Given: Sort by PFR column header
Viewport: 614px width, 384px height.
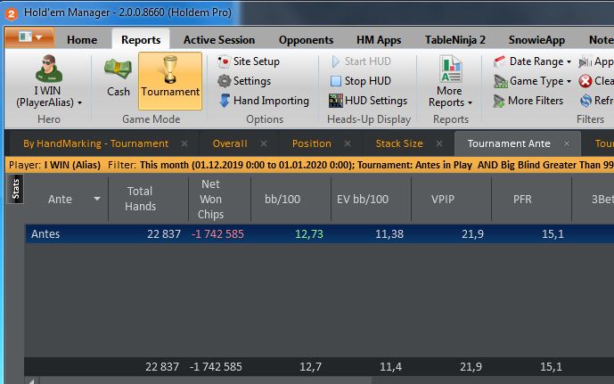Looking at the screenshot, I should [522, 200].
